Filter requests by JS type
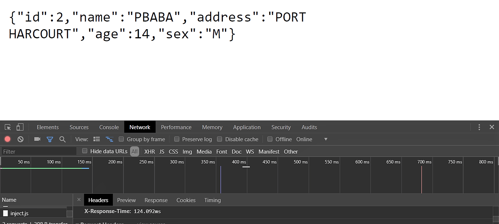 coord(162,152)
